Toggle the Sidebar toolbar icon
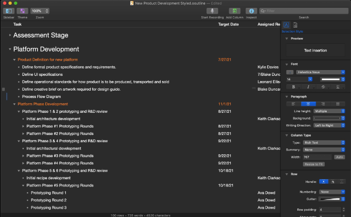This screenshot has height=217, width=351. point(9,11)
